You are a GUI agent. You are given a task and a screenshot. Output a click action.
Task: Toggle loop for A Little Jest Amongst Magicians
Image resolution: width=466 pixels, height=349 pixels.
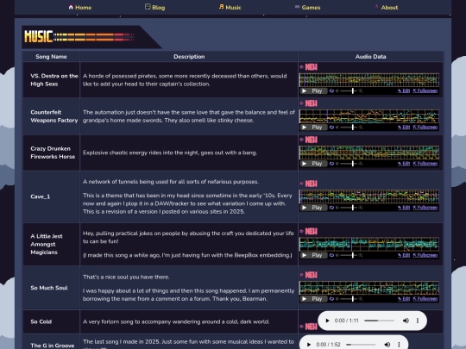[331, 255]
